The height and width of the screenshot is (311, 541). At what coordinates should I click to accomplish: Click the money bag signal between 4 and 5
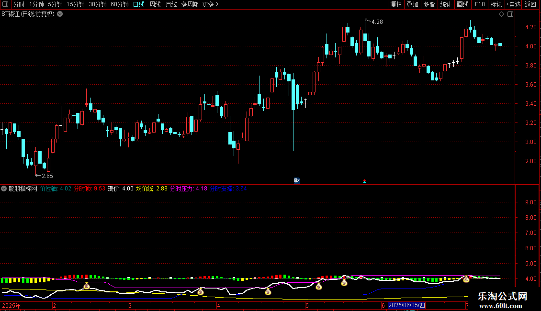pos(268,292)
